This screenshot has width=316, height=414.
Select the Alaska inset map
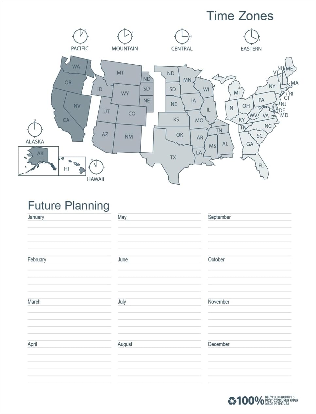[x=39, y=161]
